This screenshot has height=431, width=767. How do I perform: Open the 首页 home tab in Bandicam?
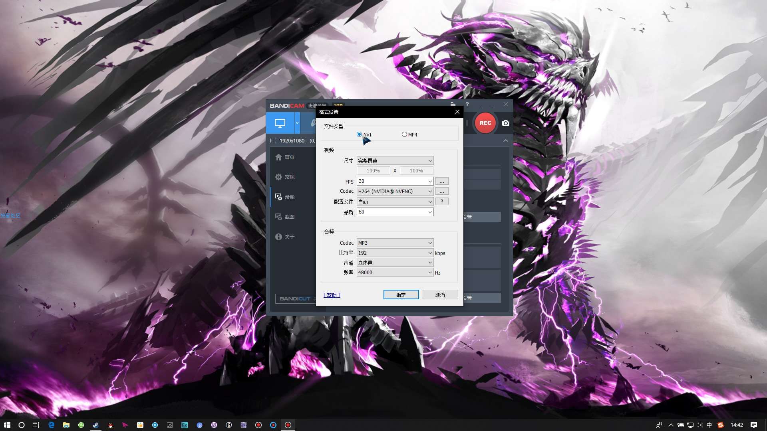285,157
